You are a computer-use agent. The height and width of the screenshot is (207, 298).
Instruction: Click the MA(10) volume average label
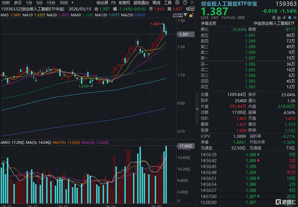click(66, 143)
